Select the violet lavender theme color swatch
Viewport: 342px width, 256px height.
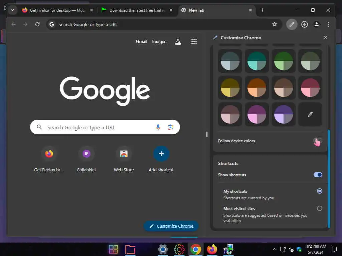pos(283,114)
